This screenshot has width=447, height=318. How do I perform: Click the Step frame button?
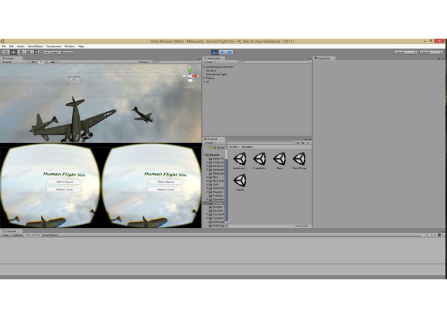230,52
